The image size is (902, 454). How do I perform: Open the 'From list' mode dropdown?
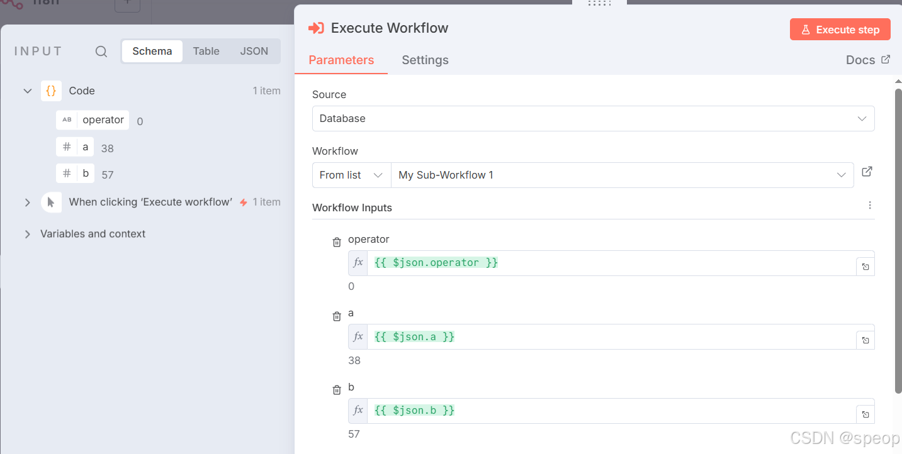tap(351, 175)
